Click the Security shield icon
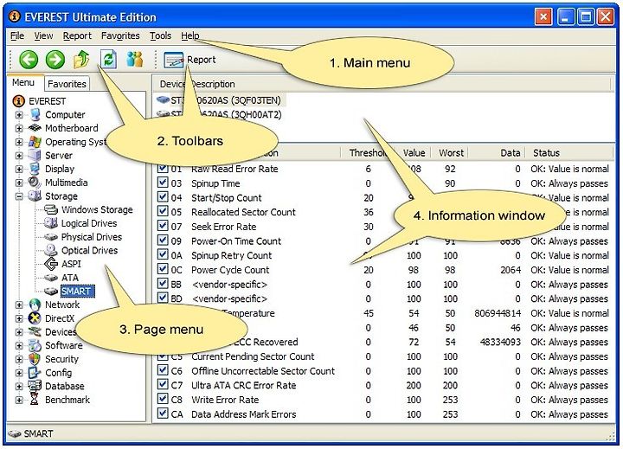 click(x=35, y=359)
